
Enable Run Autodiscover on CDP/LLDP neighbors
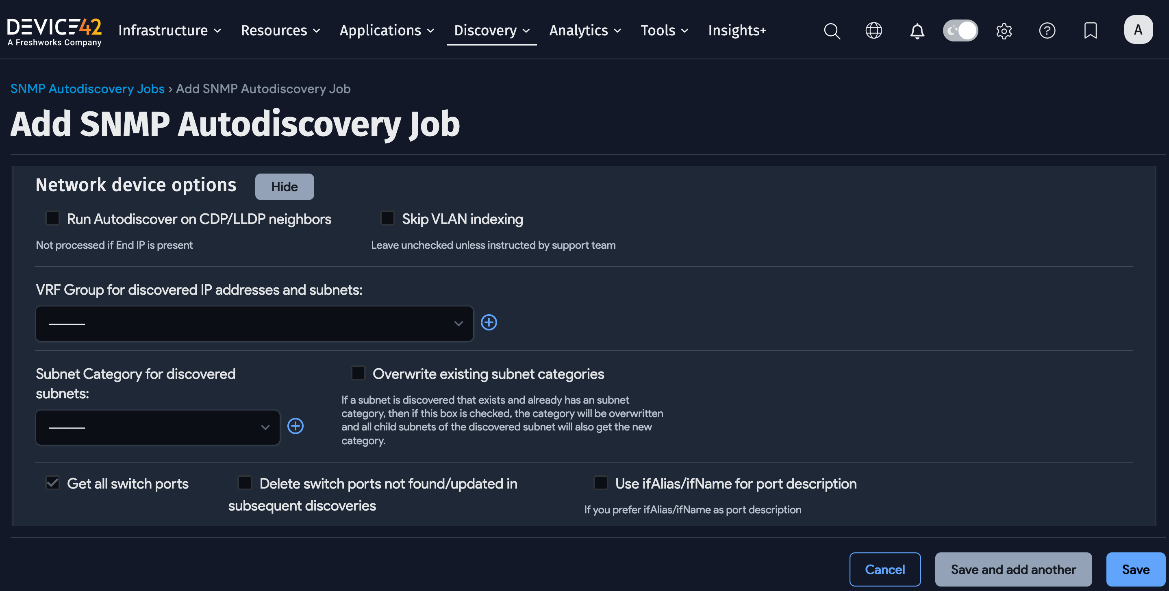tap(53, 218)
